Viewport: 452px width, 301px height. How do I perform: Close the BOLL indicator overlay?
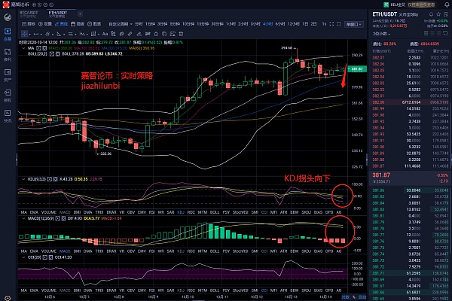[x=57, y=54]
